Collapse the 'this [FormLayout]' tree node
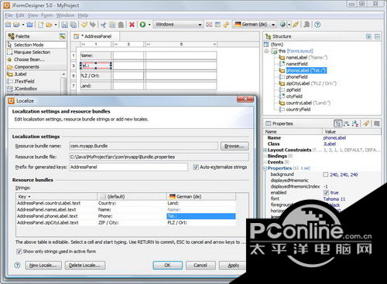 point(266,51)
